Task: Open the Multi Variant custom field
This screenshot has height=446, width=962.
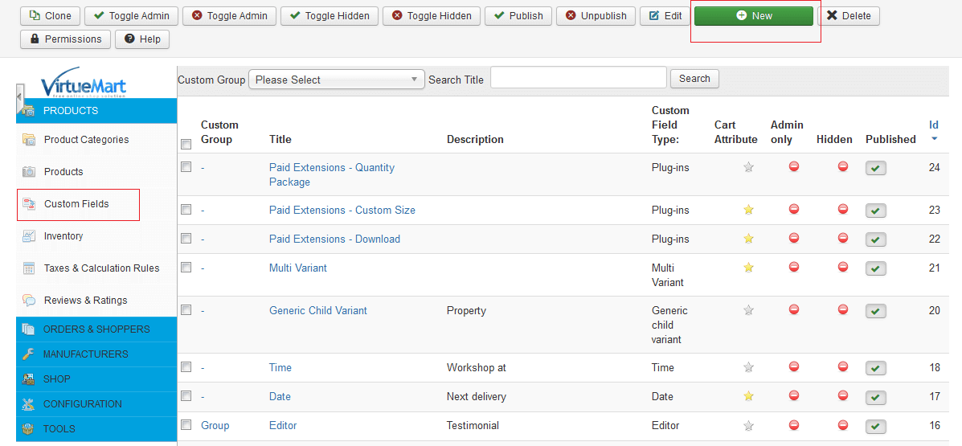Action: point(298,268)
